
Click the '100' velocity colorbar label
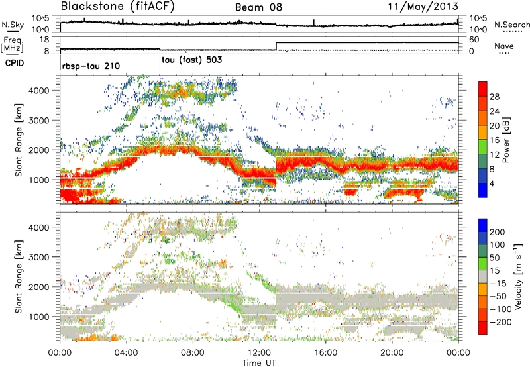(x=498, y=245)
